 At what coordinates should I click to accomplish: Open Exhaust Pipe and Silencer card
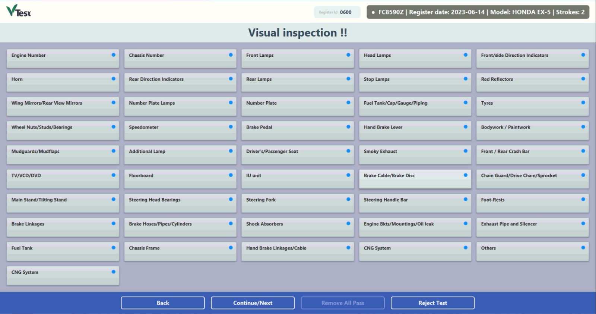533,228
